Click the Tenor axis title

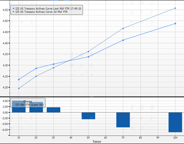pos(97,142)
